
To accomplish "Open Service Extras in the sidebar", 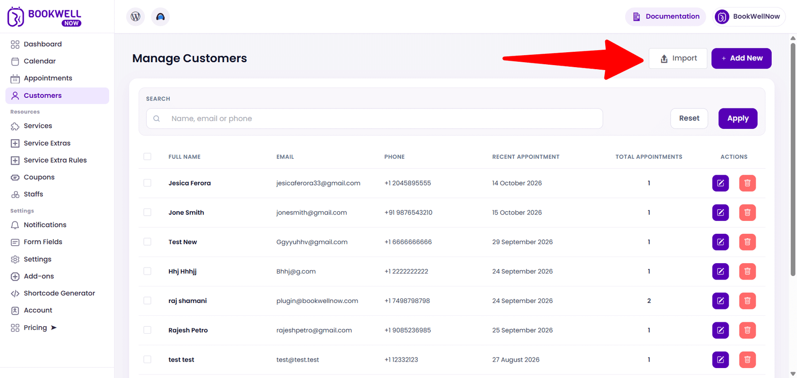I will point(57,143).
